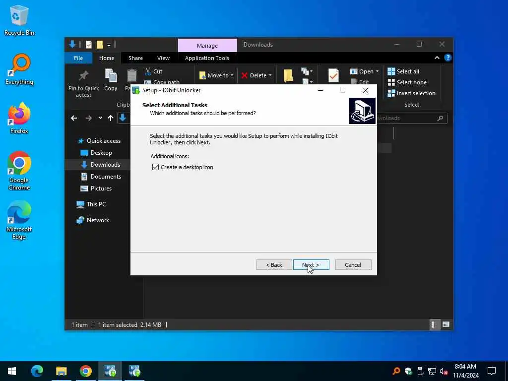Expand the New item dropdown
508x381 pixels.
click(x=307, y=71)
